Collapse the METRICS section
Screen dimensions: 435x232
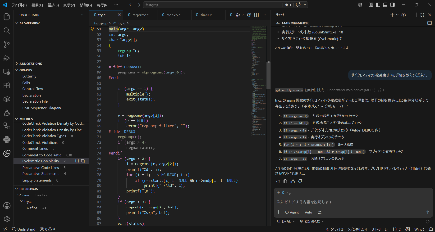click(26, 119)
